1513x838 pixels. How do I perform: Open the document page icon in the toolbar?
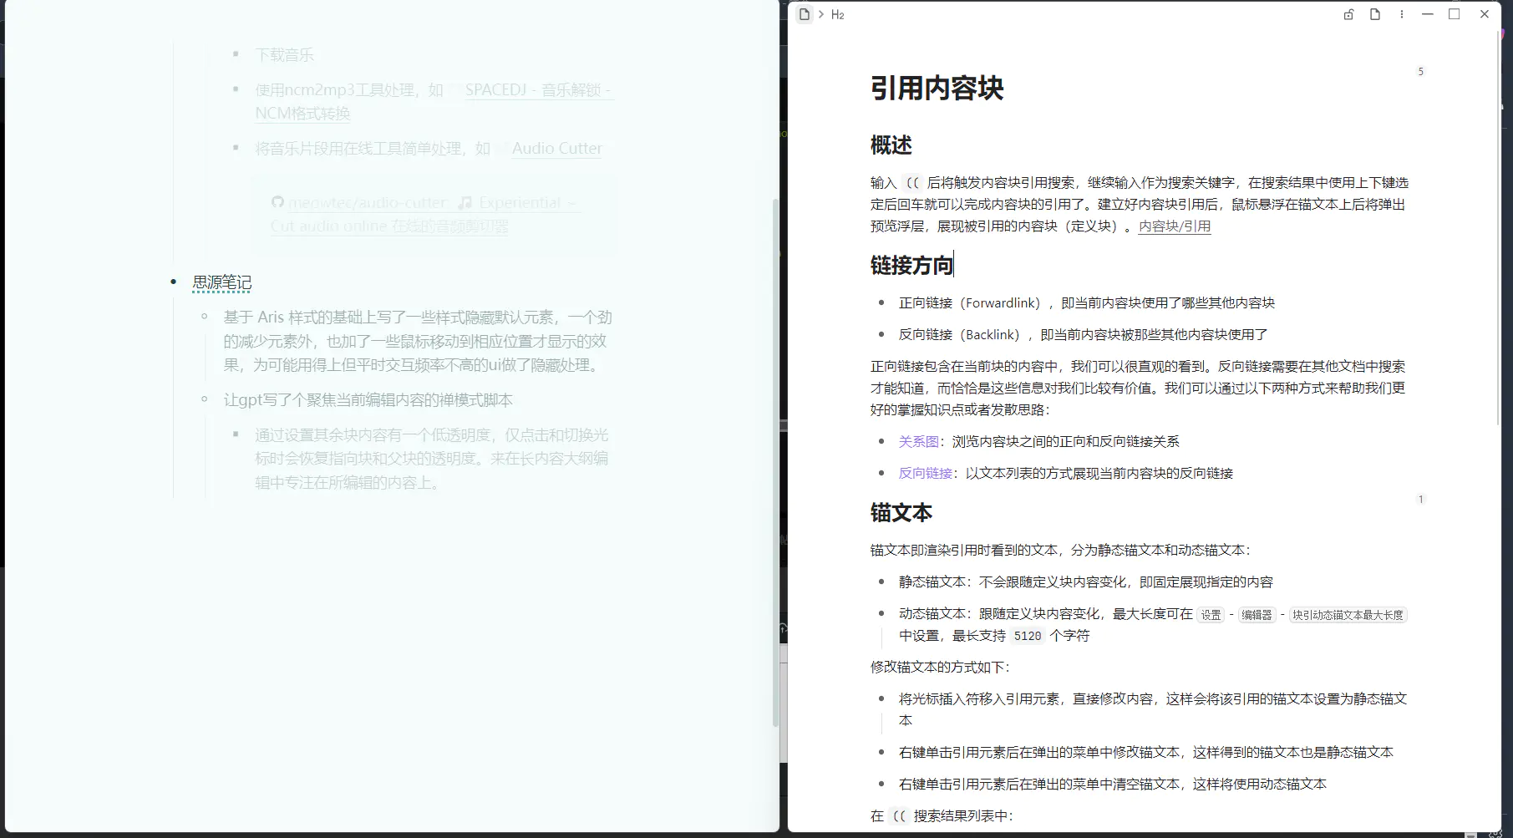(1375, 14)
